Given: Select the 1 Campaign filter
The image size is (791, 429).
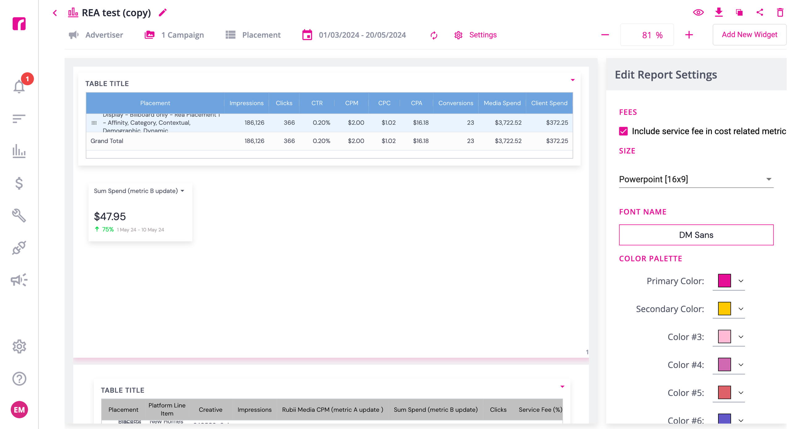Looking at the screenshot, I should 174,35.
